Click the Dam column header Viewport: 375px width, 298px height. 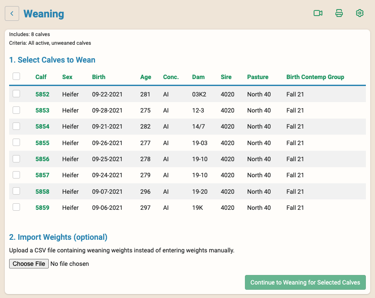[x=198, y=77]
